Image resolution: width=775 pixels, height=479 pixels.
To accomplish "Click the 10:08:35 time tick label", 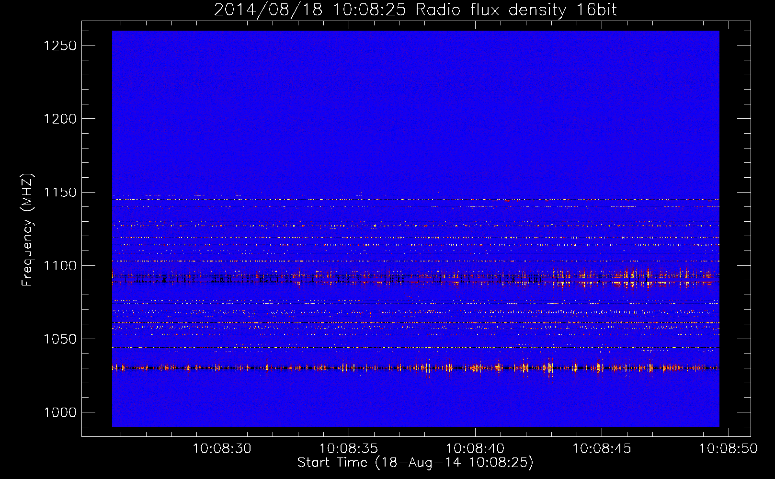I will pyautogui.click(x=349, y=449).
